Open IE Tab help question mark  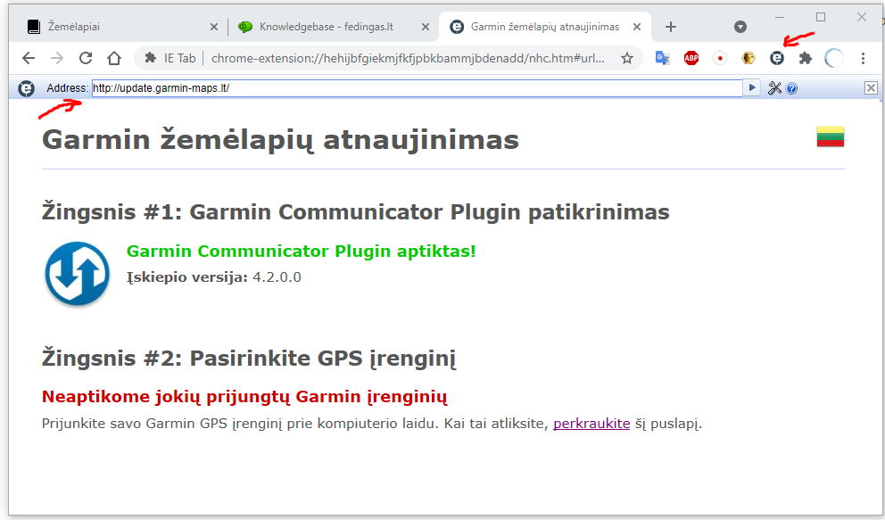pos(792,88)
